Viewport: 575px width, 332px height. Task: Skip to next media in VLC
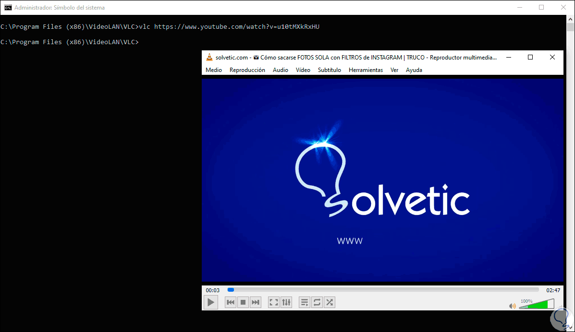point(255,302)
